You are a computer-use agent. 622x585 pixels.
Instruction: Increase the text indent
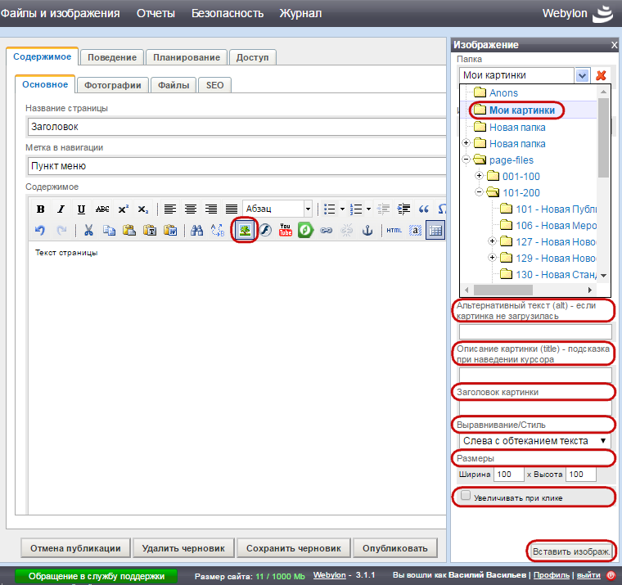pyautogui.click(x=403, y=209)
